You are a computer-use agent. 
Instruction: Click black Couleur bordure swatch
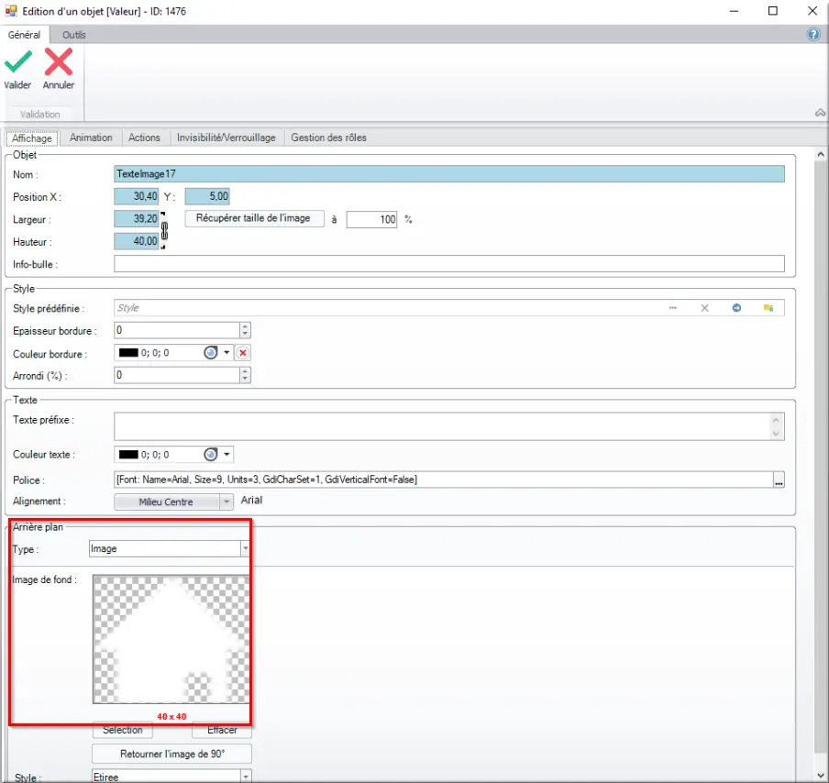coord(128,353)
